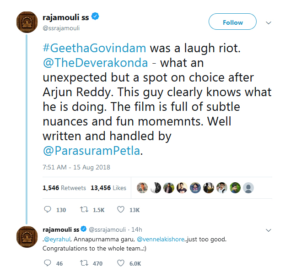Open the @ssrajamouli handle under the name

61,27
